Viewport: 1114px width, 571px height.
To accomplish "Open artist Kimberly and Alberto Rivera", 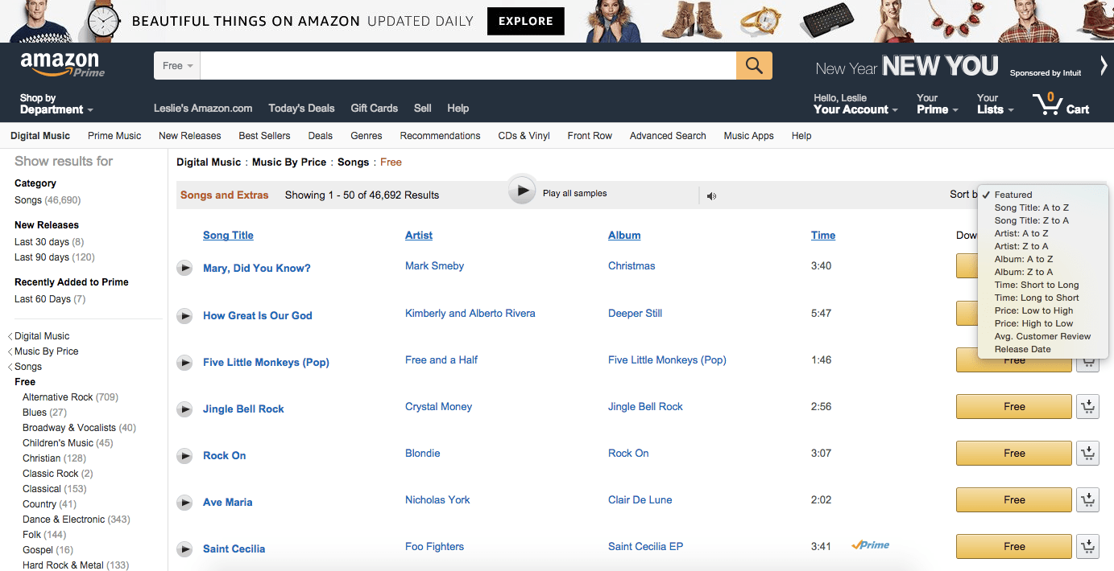I will (x=470, y=314).
